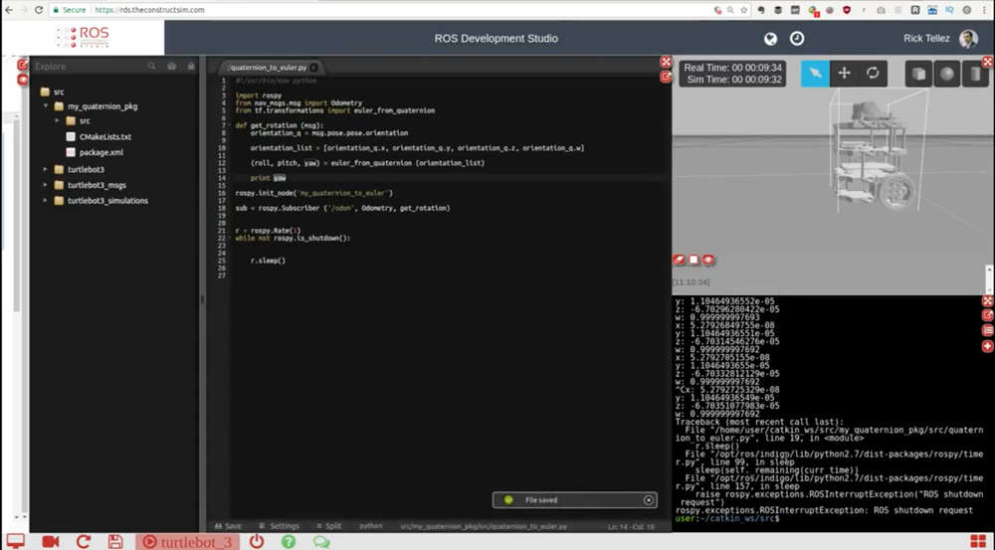Image resolution: width=995 pixels, height=550 pixels.
Task: Open the green help question mark
Action: 289,541
